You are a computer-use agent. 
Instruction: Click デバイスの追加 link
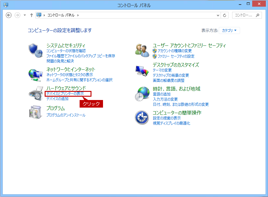(57, 99)
